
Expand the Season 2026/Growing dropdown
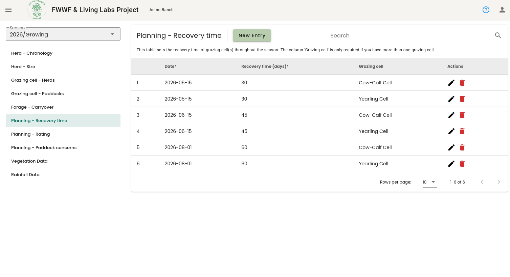pyautogui.click(x=63, y=34)
